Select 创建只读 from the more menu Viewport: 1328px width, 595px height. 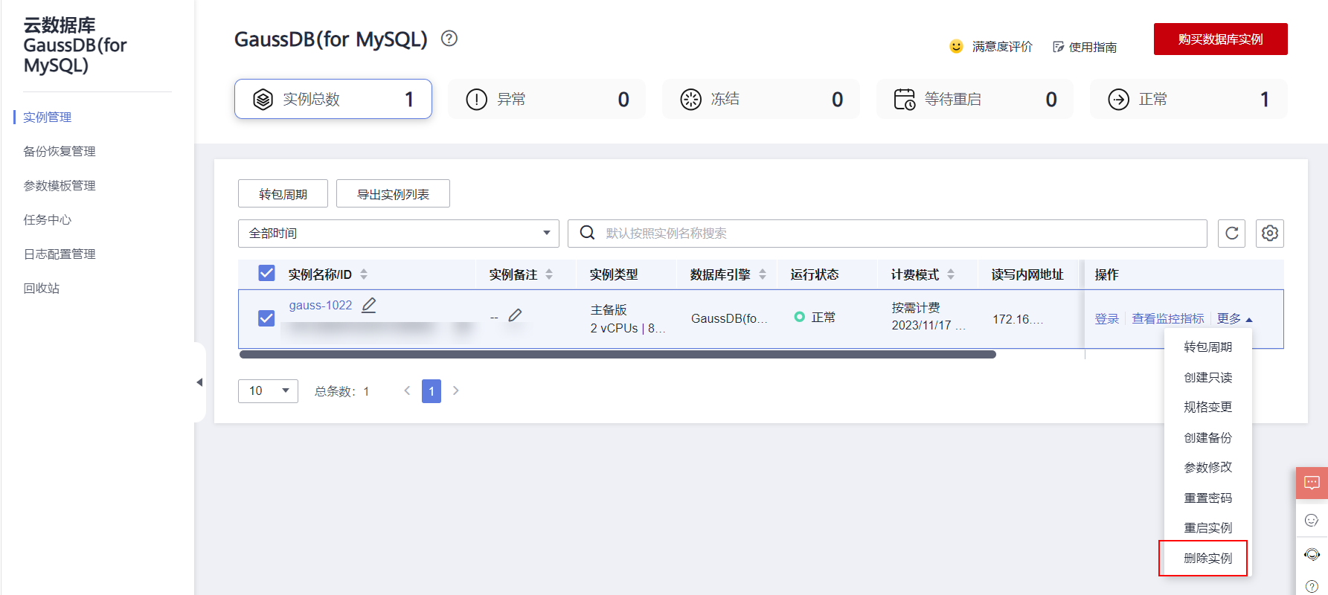pyautogui.click(x=1208, y=378)
